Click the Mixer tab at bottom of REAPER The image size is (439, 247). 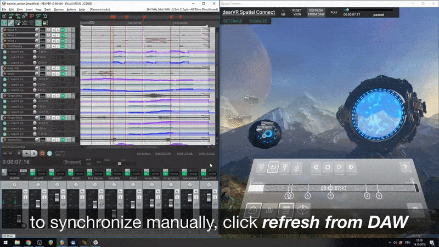(8, 236)
